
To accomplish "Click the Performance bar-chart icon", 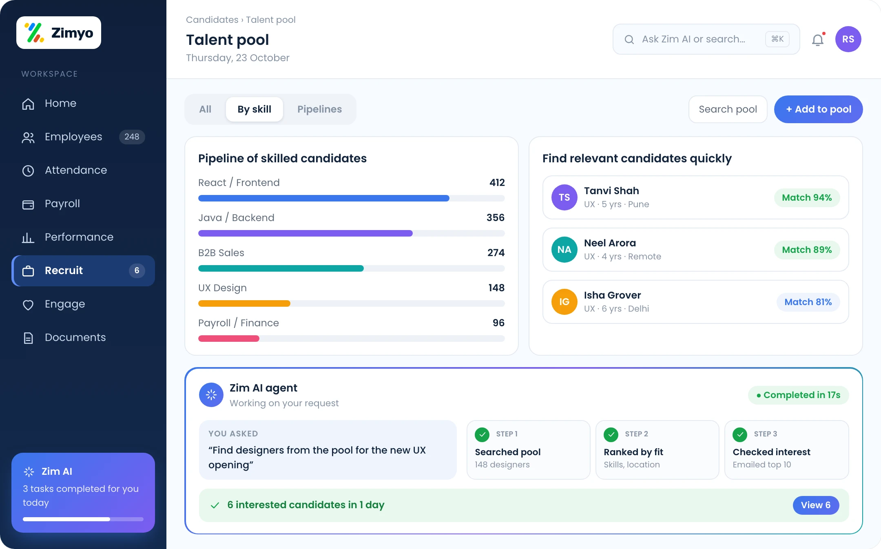I will pos(28,237).
